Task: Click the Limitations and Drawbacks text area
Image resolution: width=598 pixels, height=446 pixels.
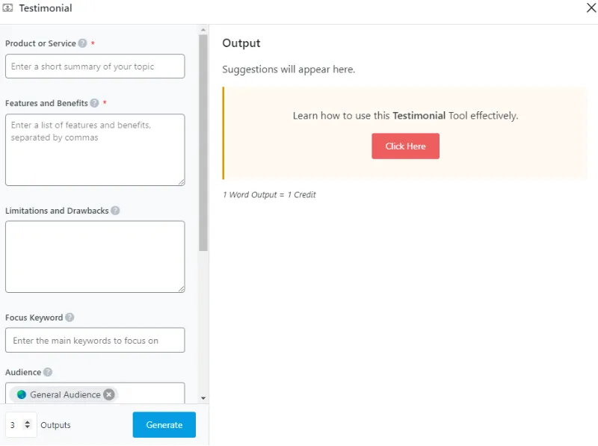Action: (x=95, y=256)
